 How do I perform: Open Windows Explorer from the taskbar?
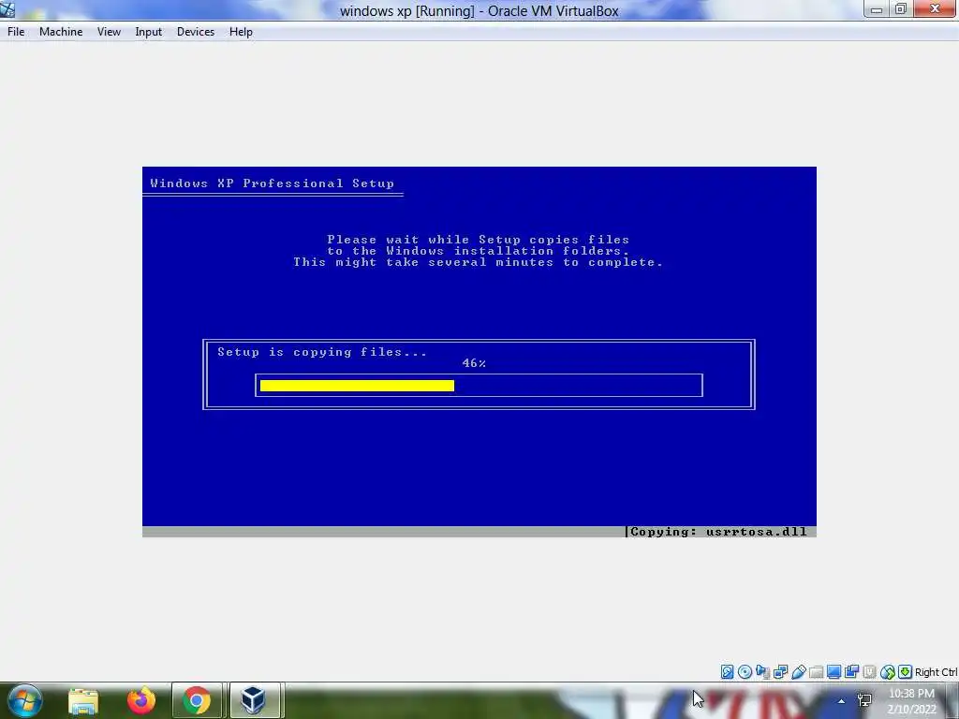[83, 700]
